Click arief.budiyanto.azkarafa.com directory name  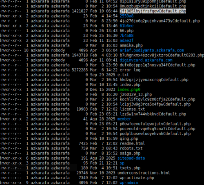152,50
